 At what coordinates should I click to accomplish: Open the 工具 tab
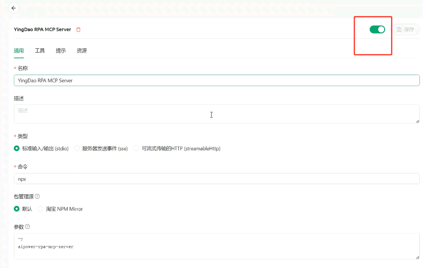click(40, 50)
